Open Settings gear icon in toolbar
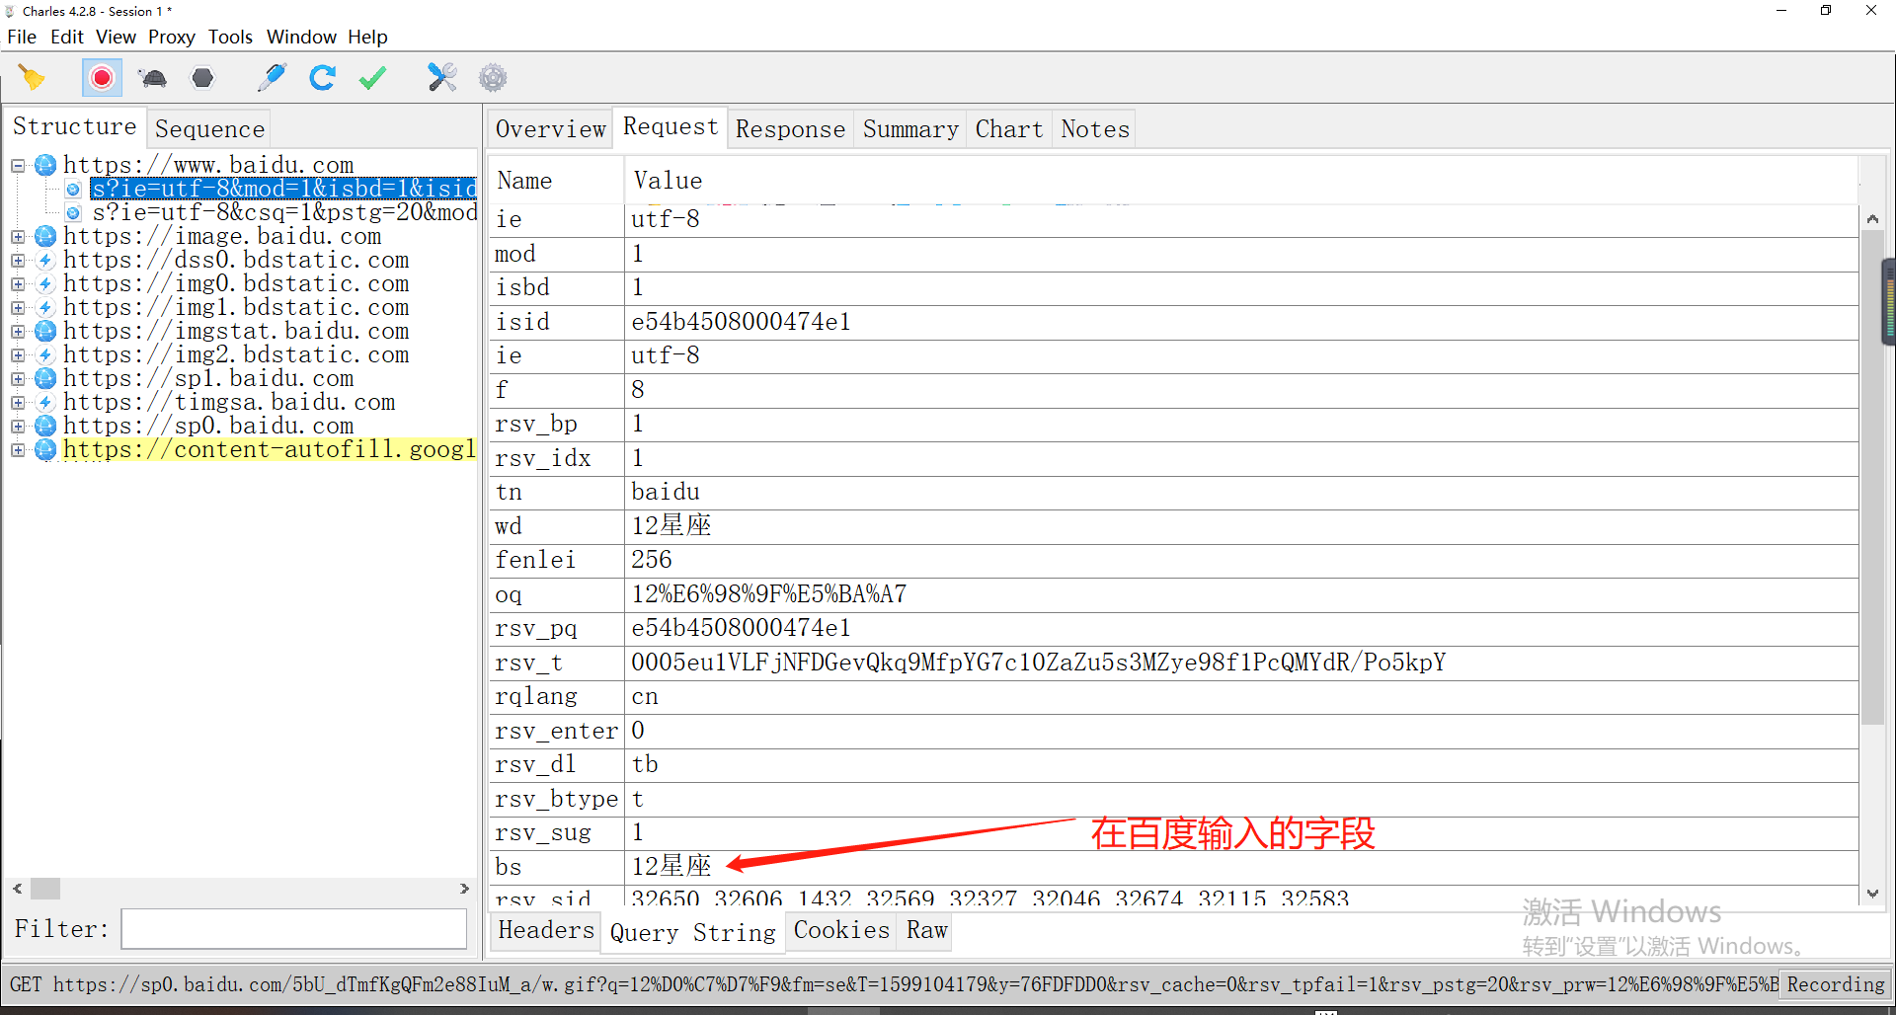Screen dimensions: 1896x1015 [x=493, y=78]
